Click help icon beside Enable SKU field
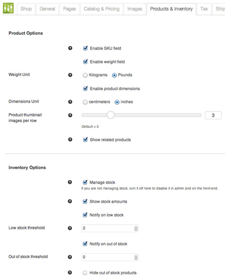225x277 pixels. (x=70, y=48)
